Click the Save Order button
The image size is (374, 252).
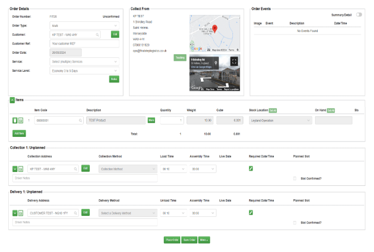pyautogui.click(x=190, y=240)
